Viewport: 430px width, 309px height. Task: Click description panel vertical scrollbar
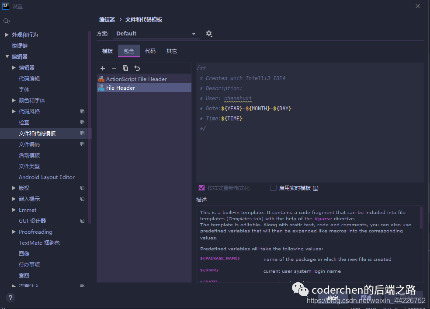pos(421,218)
